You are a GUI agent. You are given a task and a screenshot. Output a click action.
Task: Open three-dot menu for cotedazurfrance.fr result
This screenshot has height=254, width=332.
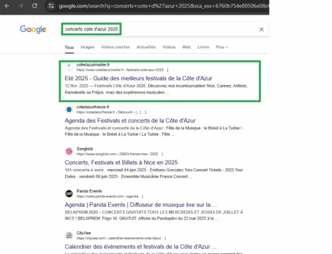145,112
